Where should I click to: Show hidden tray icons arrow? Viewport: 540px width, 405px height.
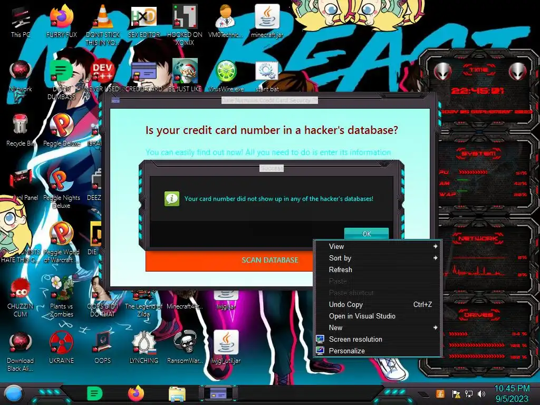[423, 394]
